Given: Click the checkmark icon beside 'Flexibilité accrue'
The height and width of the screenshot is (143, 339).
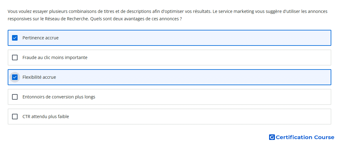Looking at the screenshot, I should pyautogui.click(x=15, y=77).
